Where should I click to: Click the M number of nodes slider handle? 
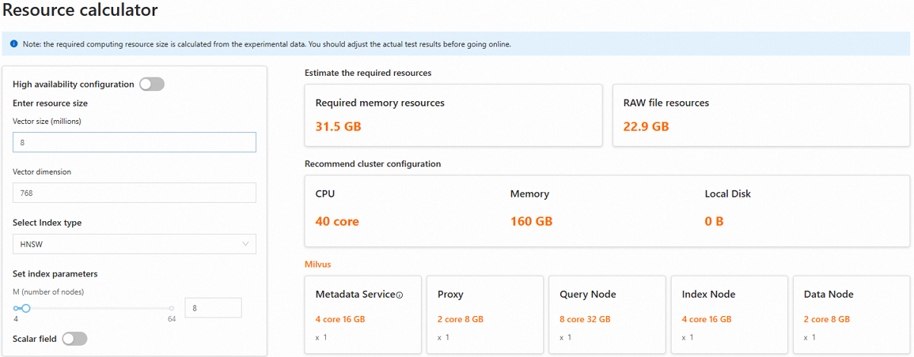(26, 308)
